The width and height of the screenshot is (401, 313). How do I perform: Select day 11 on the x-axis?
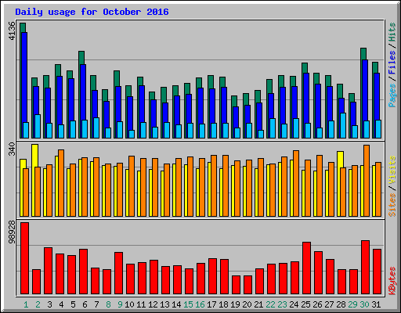click(141, 304)
